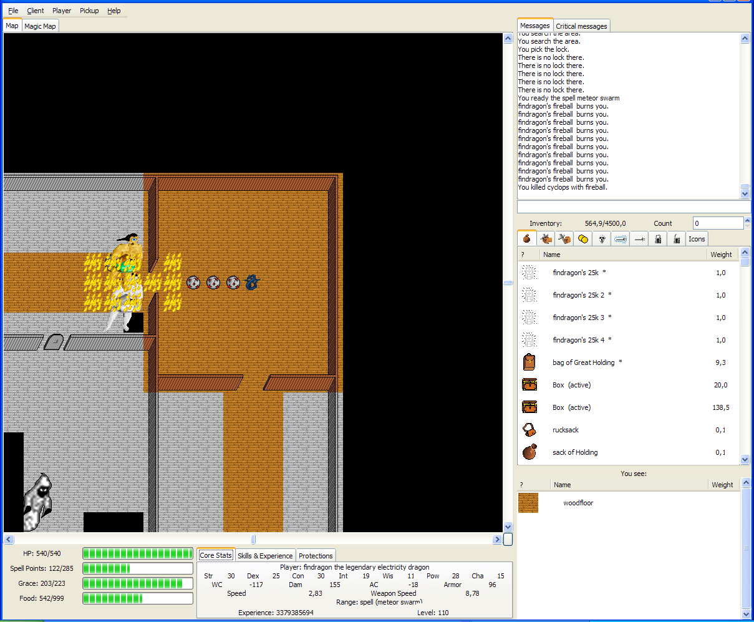Switch to Critical messages tab

581,26
